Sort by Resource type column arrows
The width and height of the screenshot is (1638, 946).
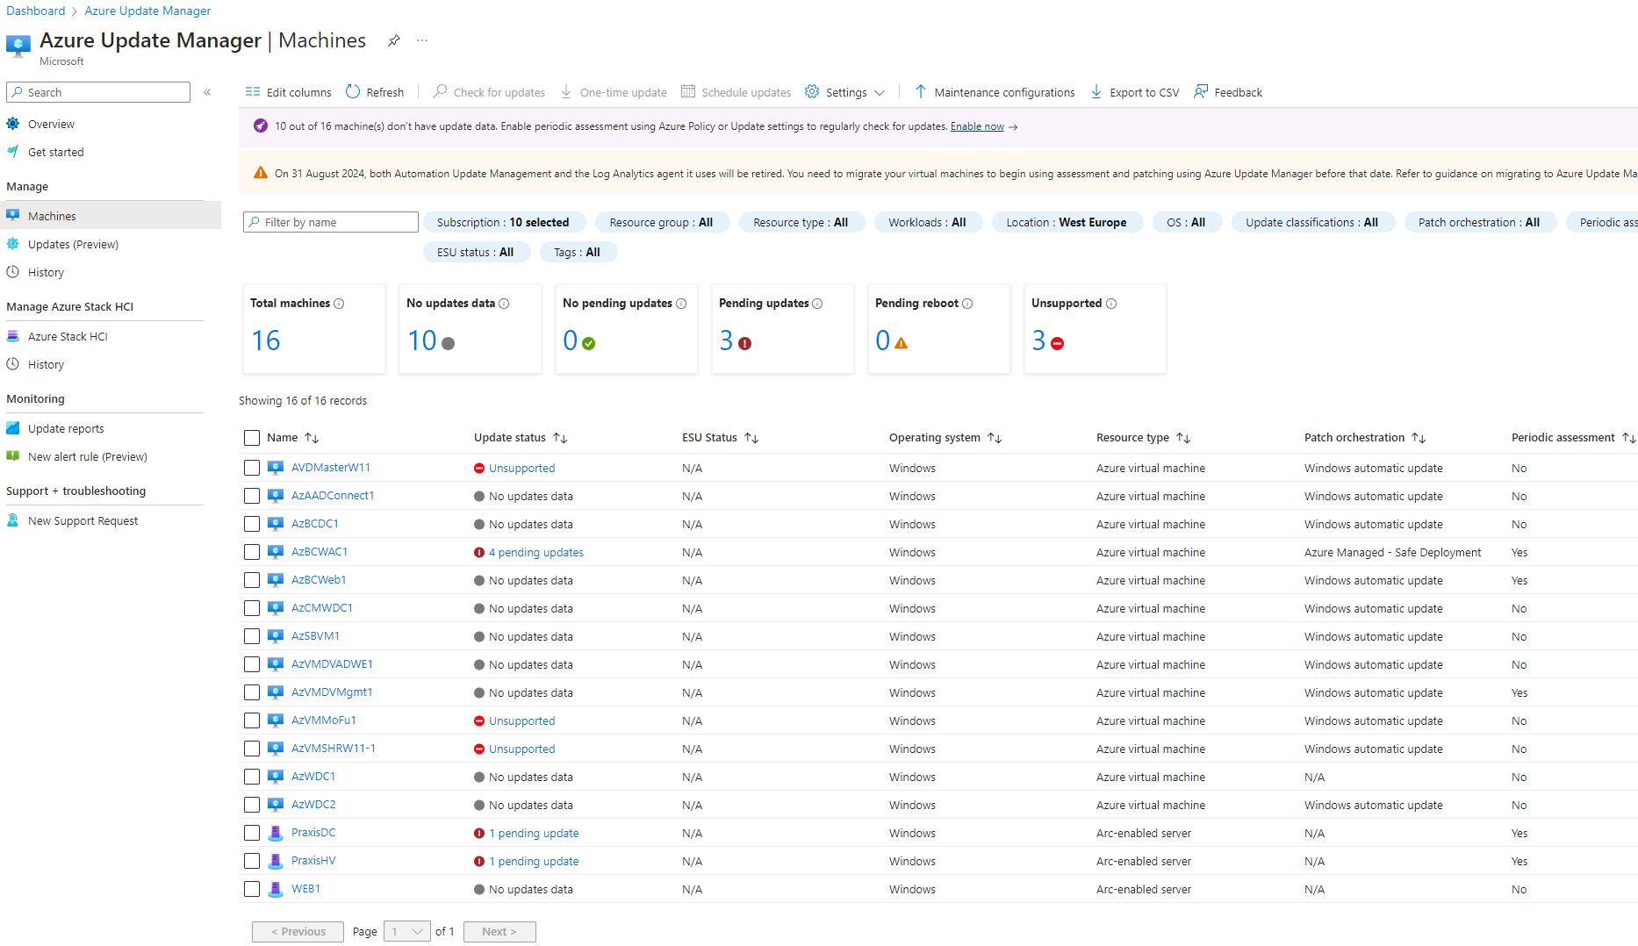1183,438
